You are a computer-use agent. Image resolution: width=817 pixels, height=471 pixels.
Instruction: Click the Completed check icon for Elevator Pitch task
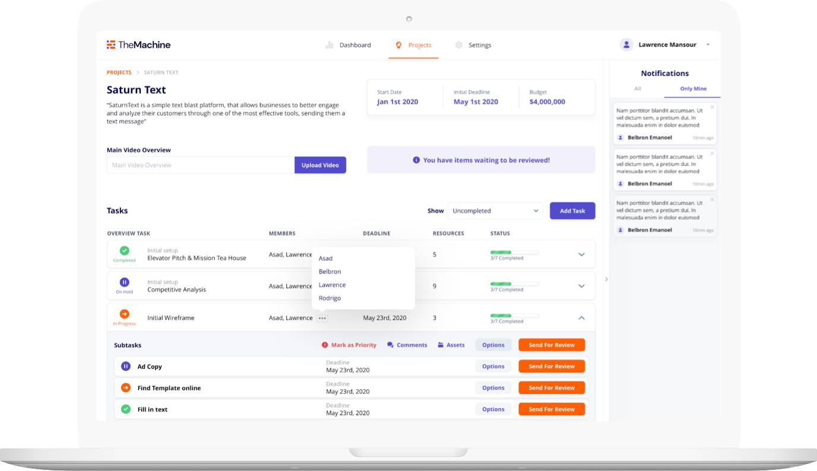(124, 251)
